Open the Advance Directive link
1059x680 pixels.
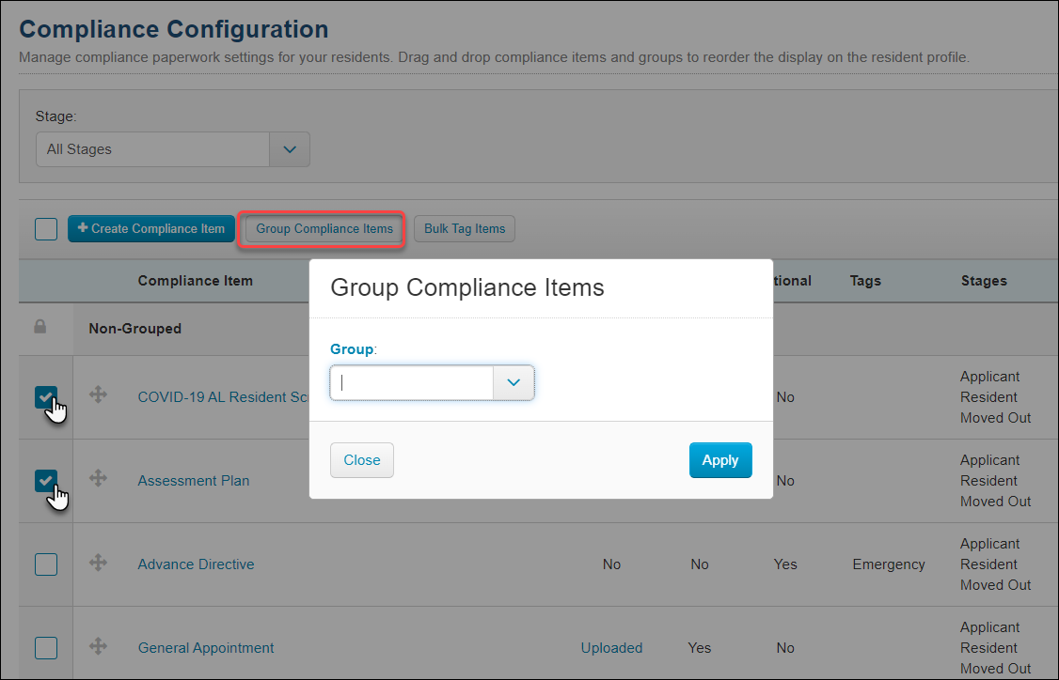click(196, 564)
